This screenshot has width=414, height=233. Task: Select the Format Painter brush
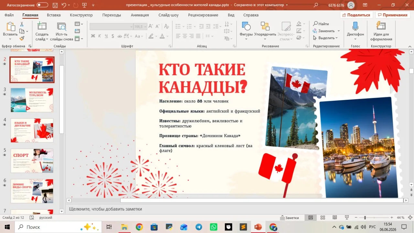(x=22, y=38)
